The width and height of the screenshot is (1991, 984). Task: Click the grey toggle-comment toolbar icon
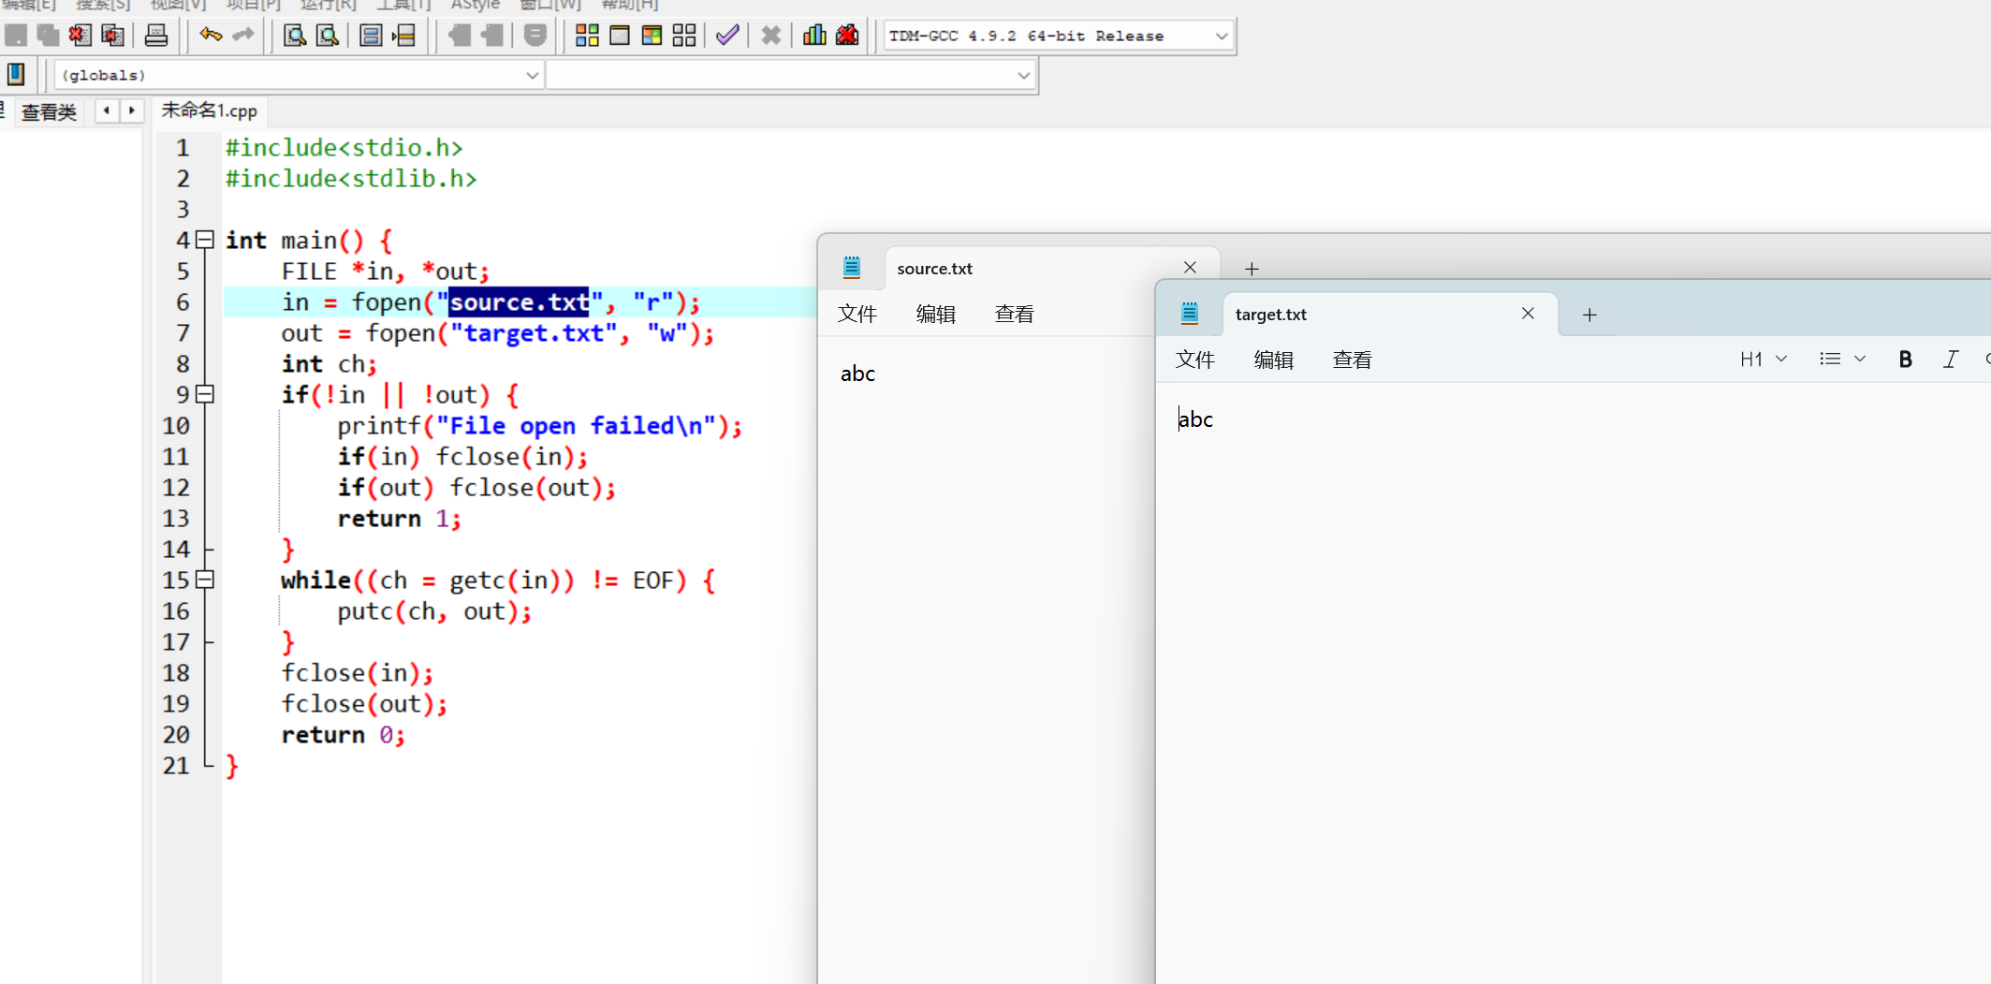point(535,36)
